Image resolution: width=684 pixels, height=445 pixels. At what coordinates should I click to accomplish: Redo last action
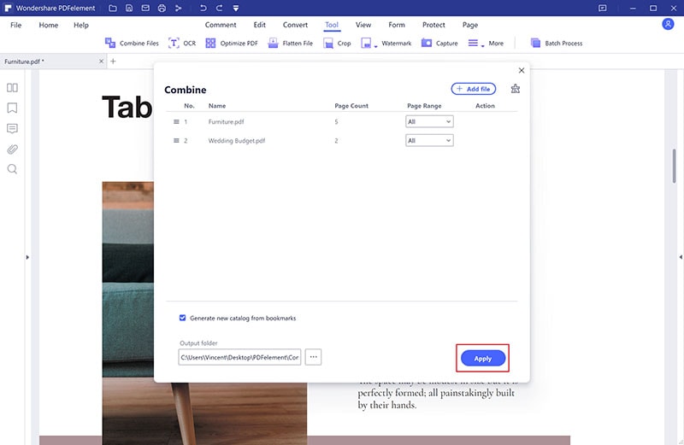(219, 8)
